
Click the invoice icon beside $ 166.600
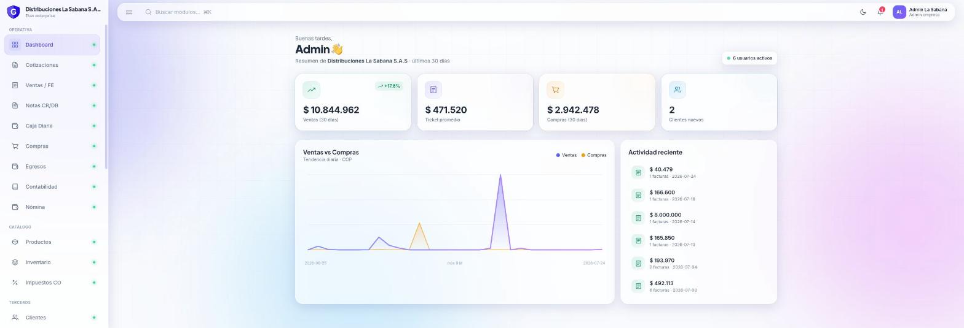(638, 195)
